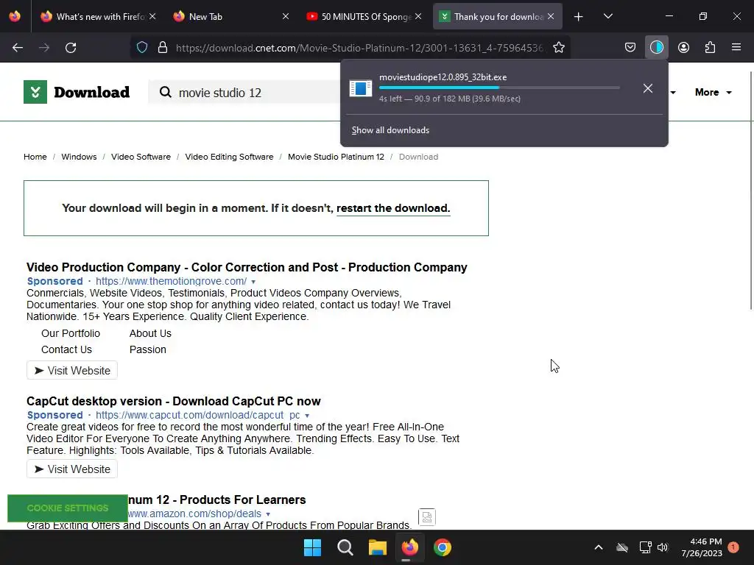
Task: Open File Explorer from the taskbar
Action: click(378, 547)
